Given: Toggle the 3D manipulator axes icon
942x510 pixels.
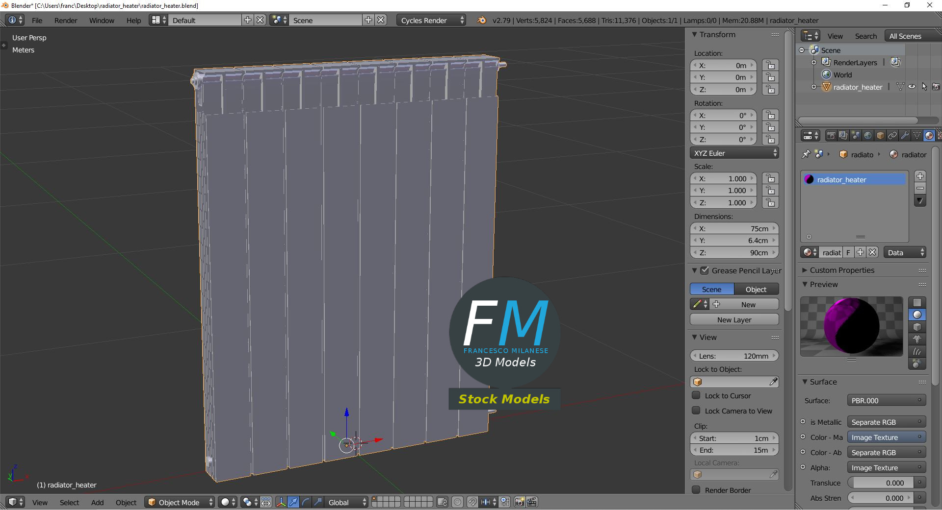Looking at the screenshot, I should (x=281, y=502).
